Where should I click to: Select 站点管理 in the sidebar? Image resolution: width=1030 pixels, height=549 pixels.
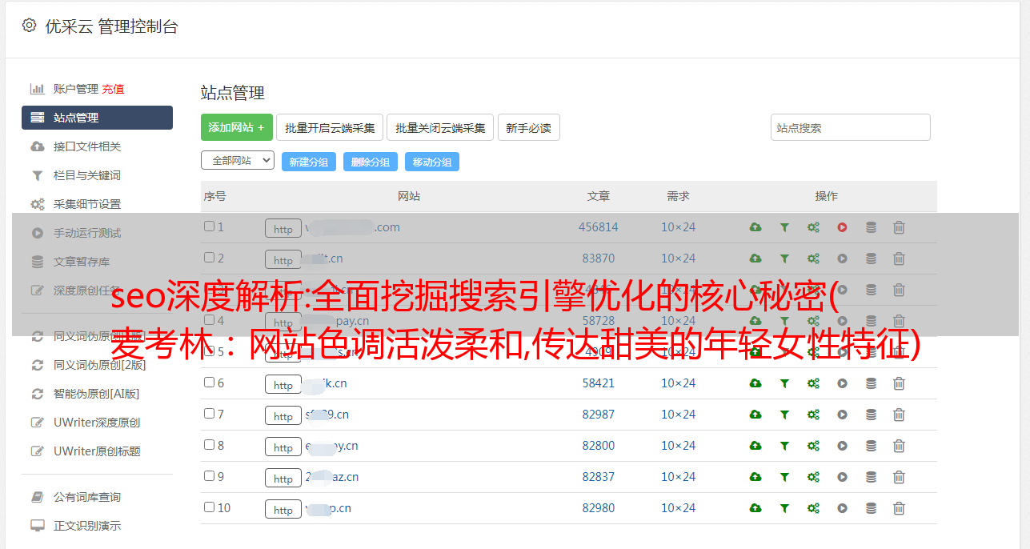click(x=97, y=118)
